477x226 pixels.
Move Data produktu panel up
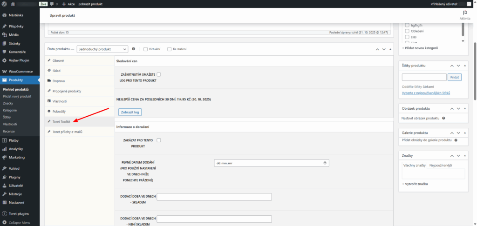[x=377, y=49]
